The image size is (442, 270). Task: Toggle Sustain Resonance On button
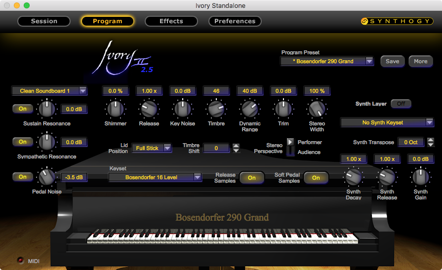[x=23, y=109]
